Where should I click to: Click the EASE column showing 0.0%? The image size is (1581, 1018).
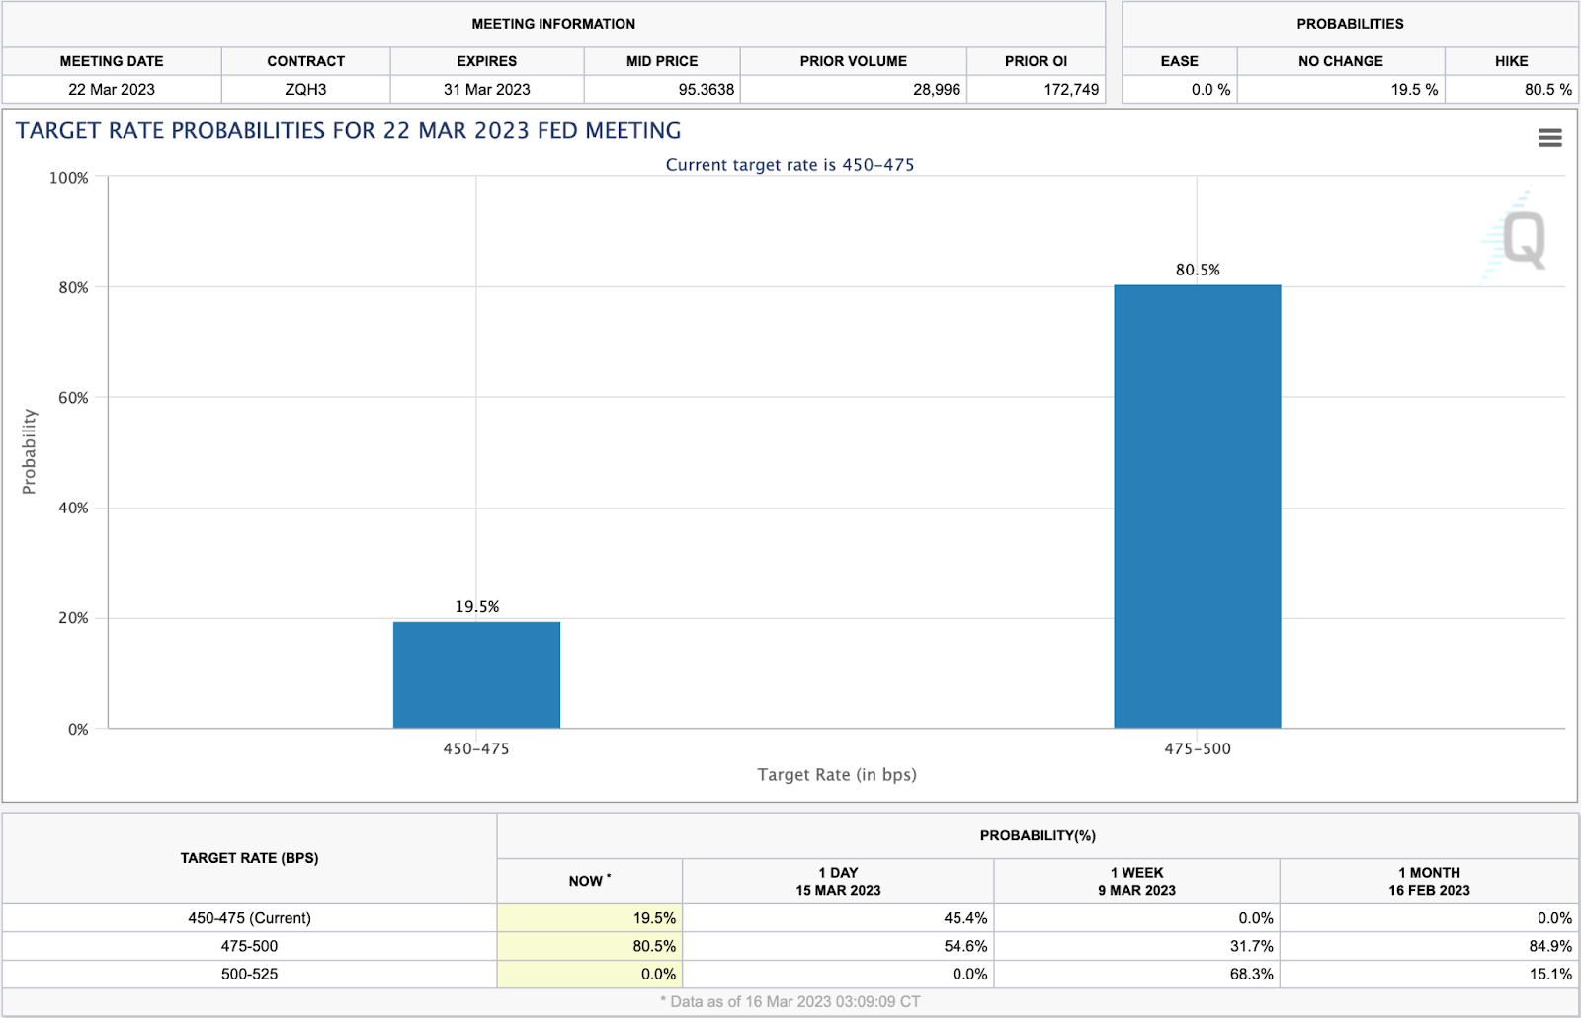click(x=1210, y=89)
